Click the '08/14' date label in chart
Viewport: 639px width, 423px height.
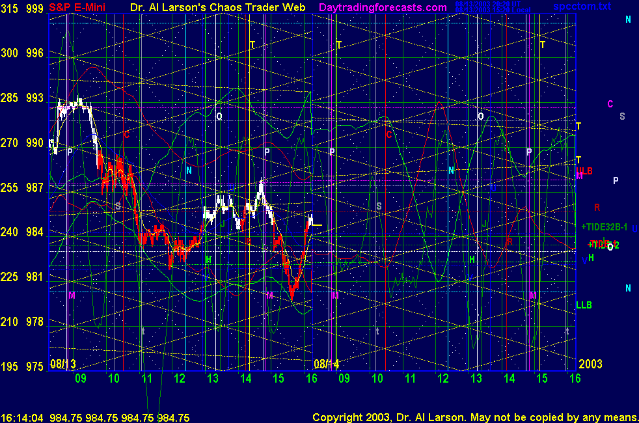coord(327,364)
